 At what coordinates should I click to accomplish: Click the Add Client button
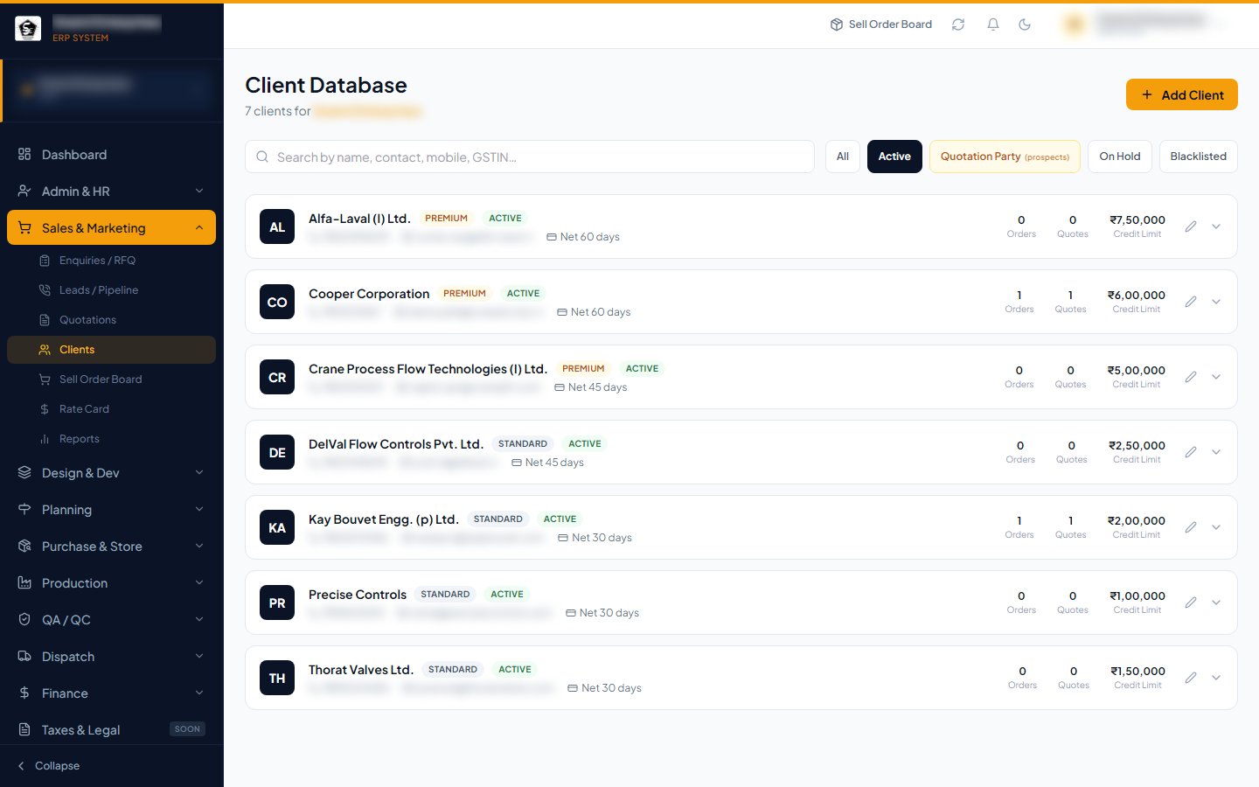(1182, 94)
